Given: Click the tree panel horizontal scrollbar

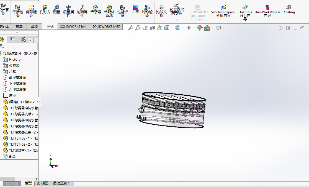Looking at the screenshot, I should 8,179.
